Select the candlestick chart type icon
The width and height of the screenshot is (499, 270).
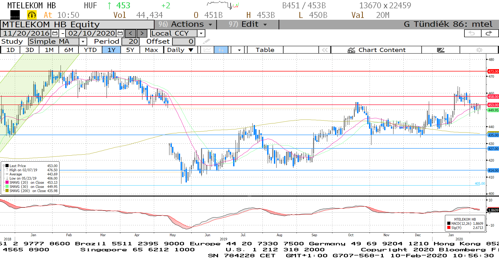click(221, 50)
